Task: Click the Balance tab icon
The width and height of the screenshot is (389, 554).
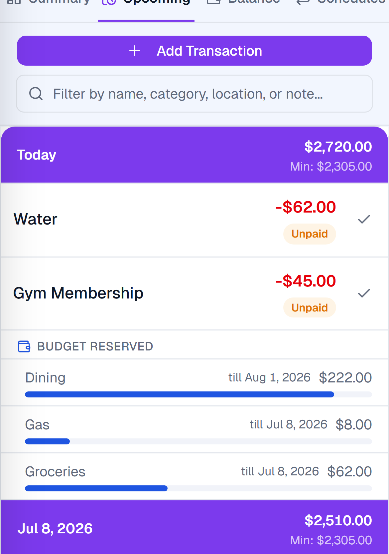Action: click(214, 1)
